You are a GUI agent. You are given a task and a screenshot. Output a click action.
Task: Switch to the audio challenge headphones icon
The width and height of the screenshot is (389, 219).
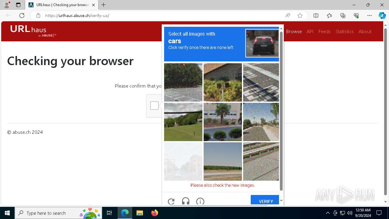coord(186,201)
